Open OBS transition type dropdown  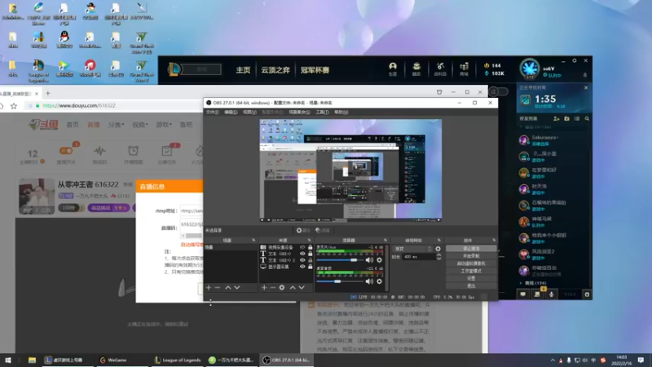413,249
